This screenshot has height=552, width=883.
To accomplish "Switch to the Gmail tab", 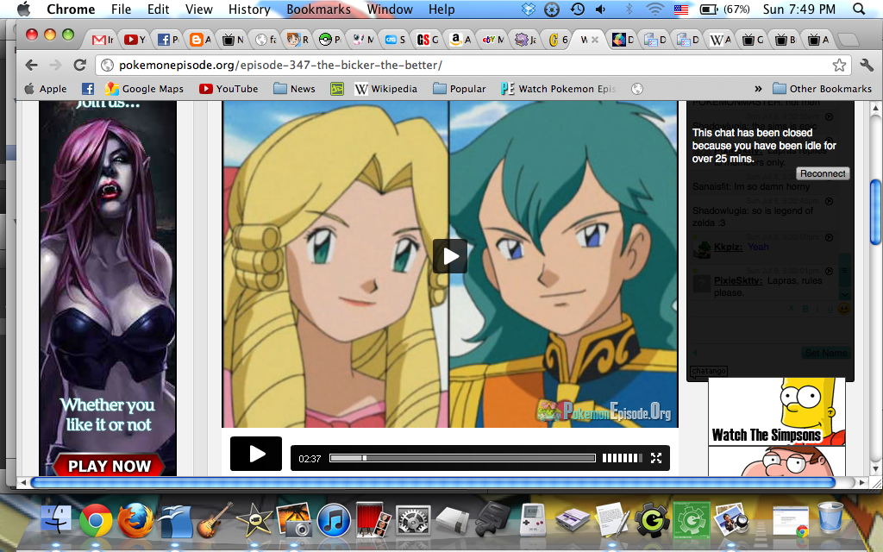I will point(103,40).
